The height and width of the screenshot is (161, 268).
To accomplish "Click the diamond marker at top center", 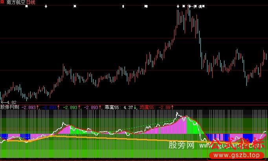I will tap(123, 7).
